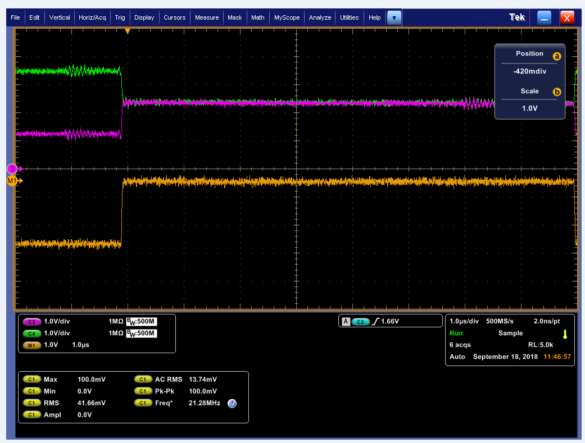Click the trigger level 1.66V readout
The width and height of the screenshot is (585, 443).
click(390, 321)
